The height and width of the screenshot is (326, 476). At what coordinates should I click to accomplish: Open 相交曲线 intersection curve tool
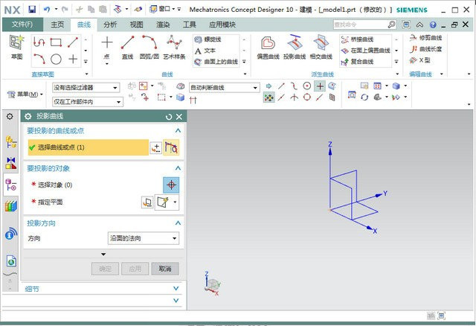click(x=321, y=47)
